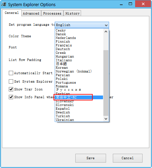Viewport: 152px width, 168px height.
Task: Select Norwegian (bokmal) option
Action: (79, 71)
